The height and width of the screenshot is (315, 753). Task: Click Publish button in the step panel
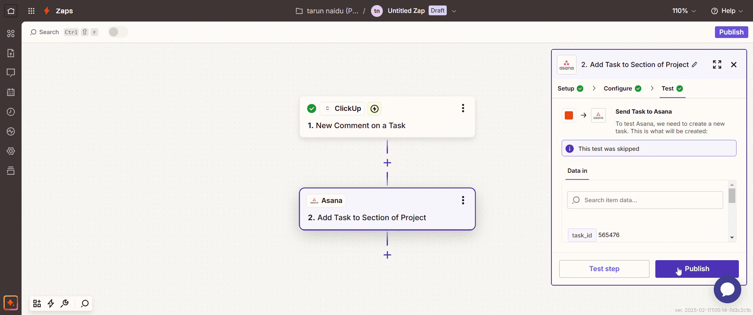click(x=697, y=269)
